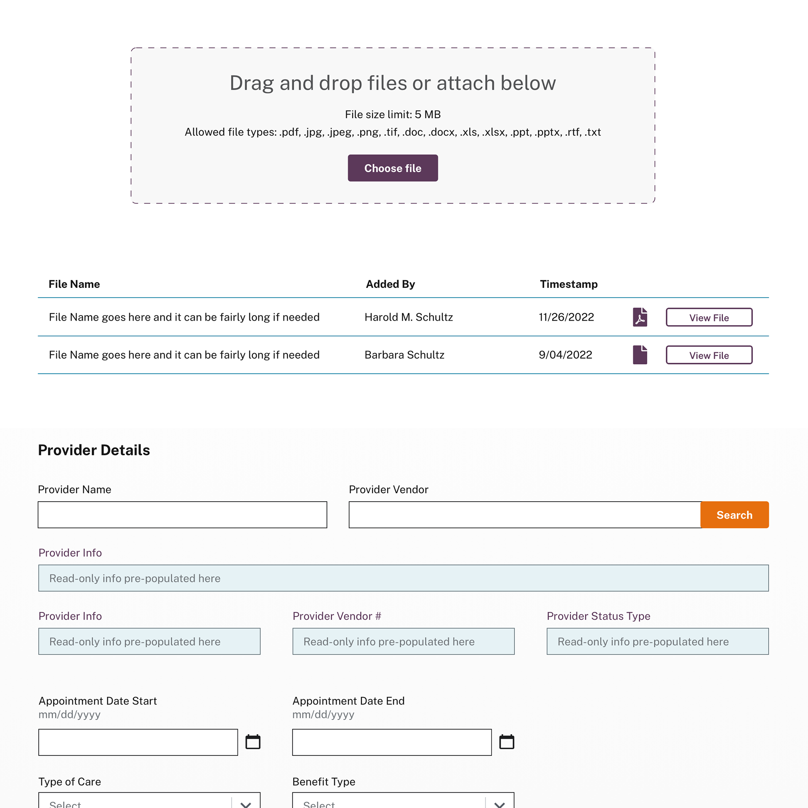Click the Appointment Date Start text field
The image size is (808, 808).
(x=138, y=742)
